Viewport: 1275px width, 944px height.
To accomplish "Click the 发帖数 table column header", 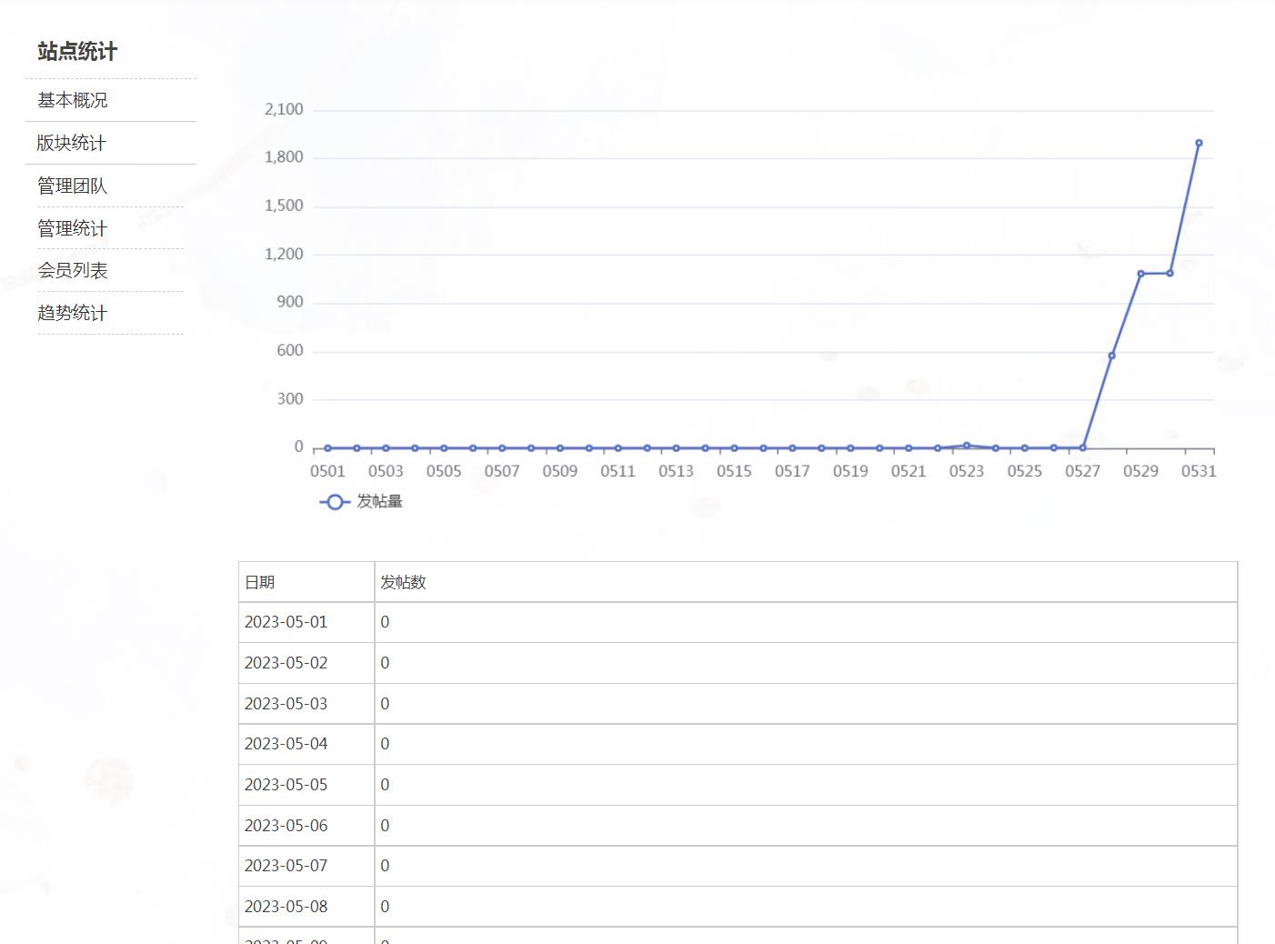I will click(x=403, y=582).
